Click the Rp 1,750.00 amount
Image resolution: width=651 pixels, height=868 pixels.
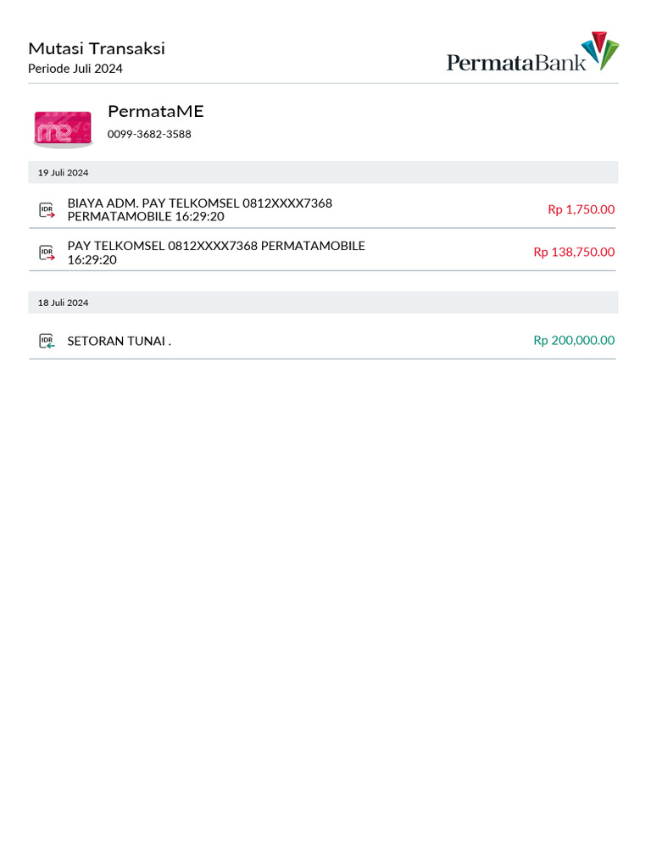point(581,209)
